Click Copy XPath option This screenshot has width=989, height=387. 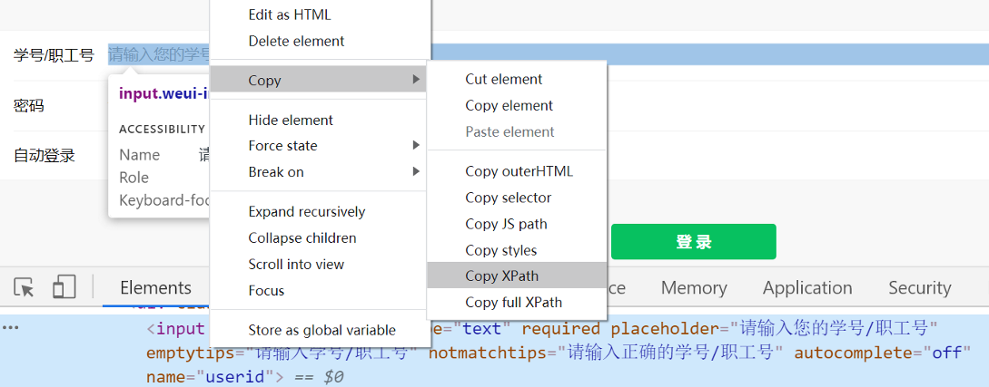[502, 276]
